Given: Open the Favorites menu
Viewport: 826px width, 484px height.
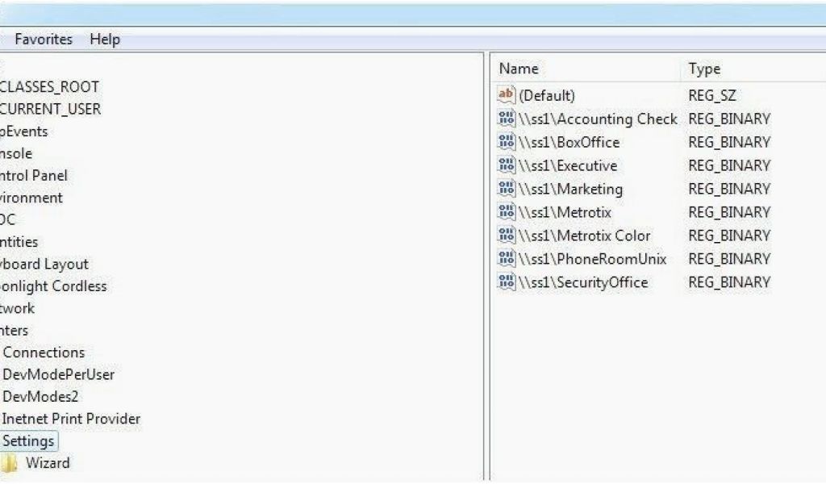Looking at the screenshot, I should (x=44, y=39).
